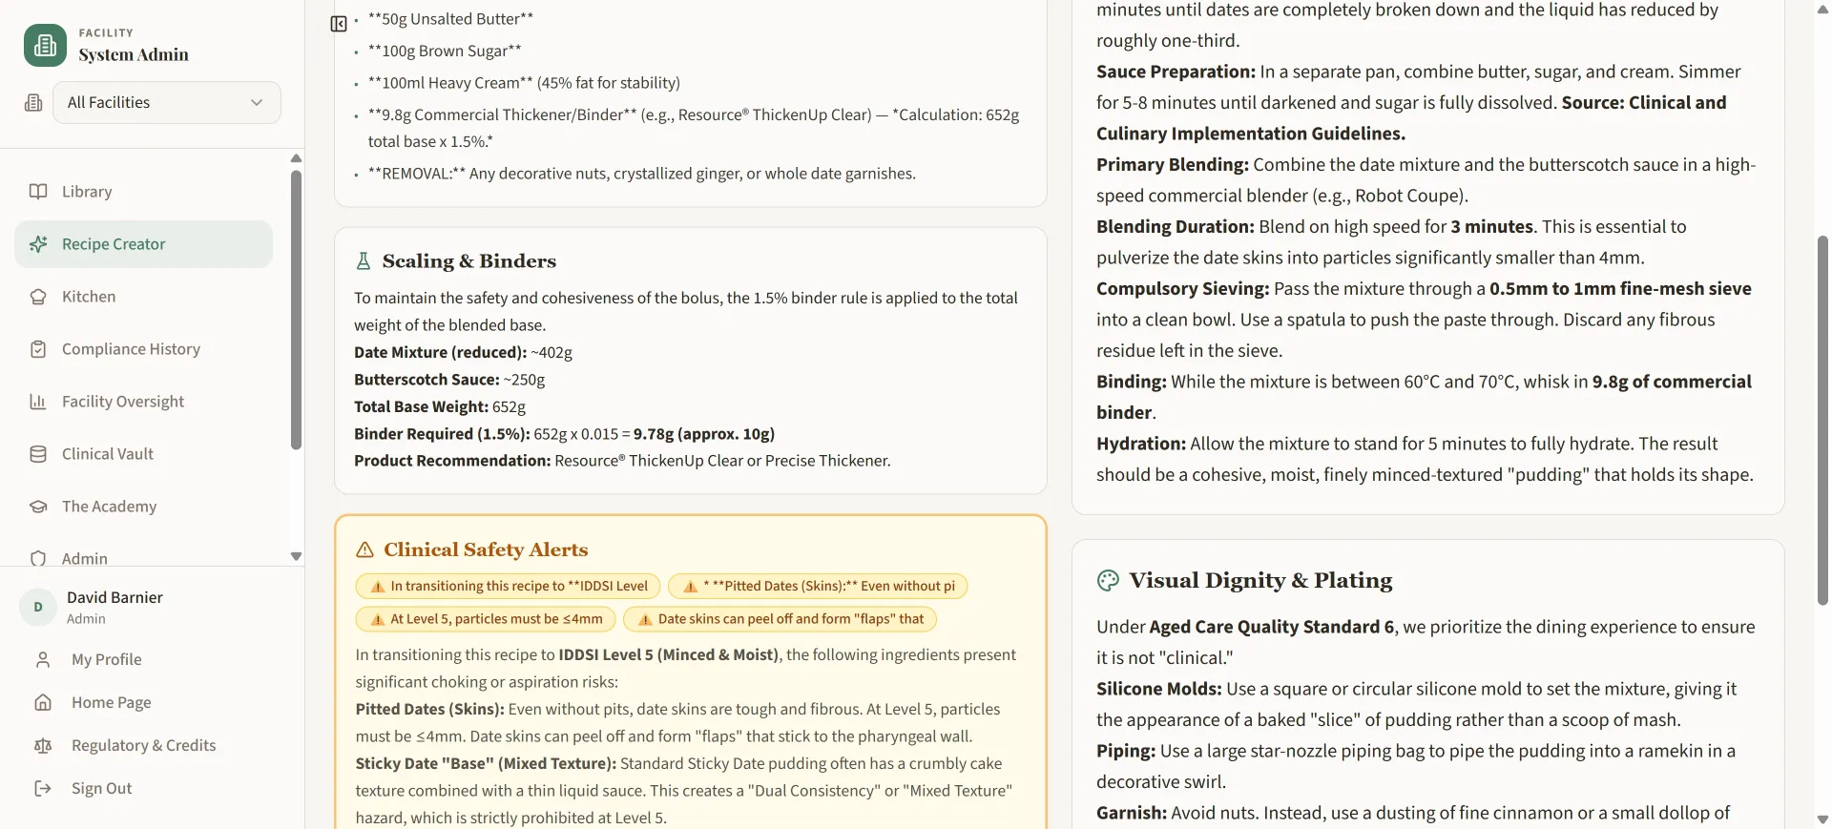Viewport: 1832px width, 829px height.
Task: Click the Clinical Safety Alerts heading
Action: point(486,549)
